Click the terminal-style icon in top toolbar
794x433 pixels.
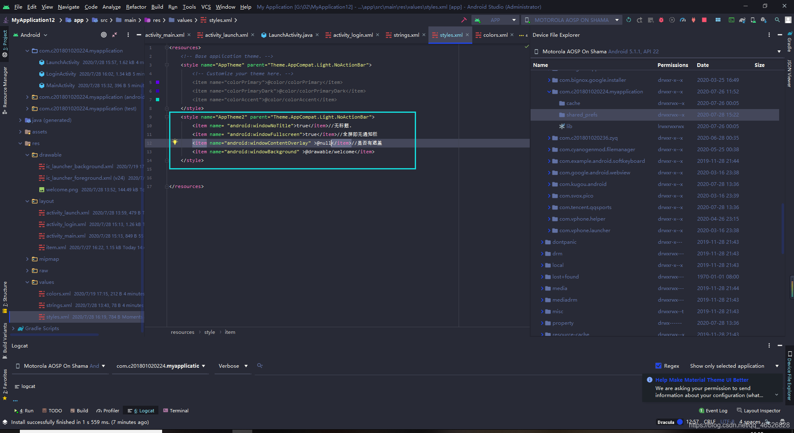point(731,20)
